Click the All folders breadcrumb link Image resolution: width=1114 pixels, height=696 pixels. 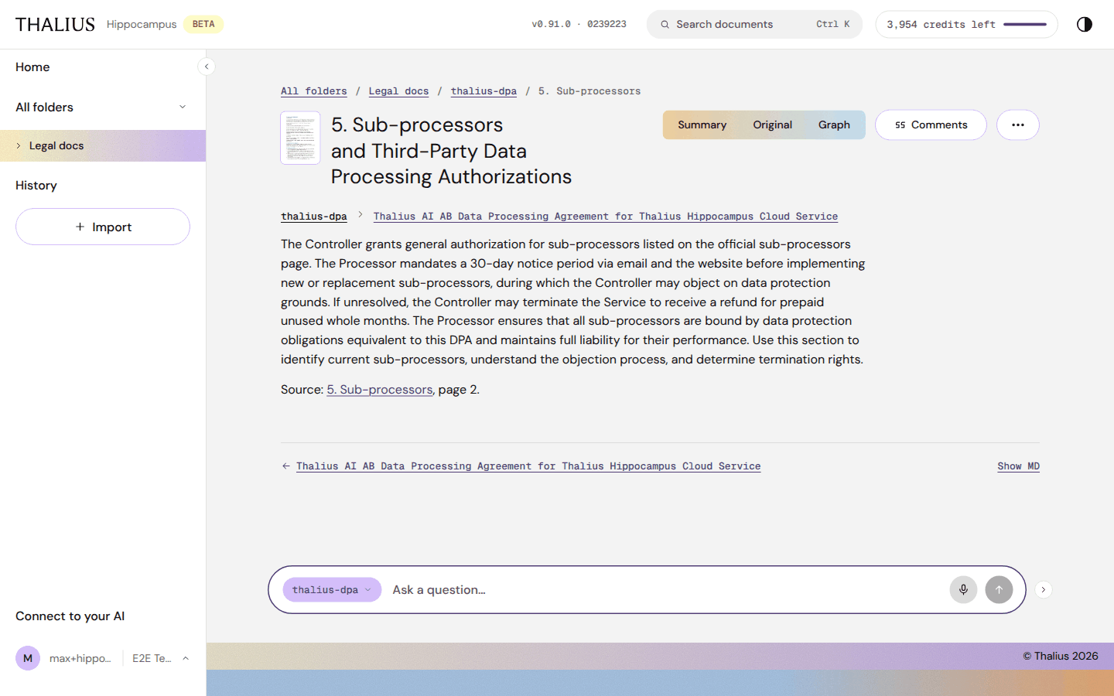tap(314, 91)
